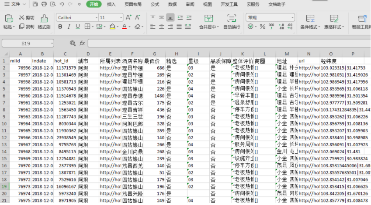The image size is (371, 205).
Task: Click the 自动换行 wrap text button
Action: pos(232,21)
